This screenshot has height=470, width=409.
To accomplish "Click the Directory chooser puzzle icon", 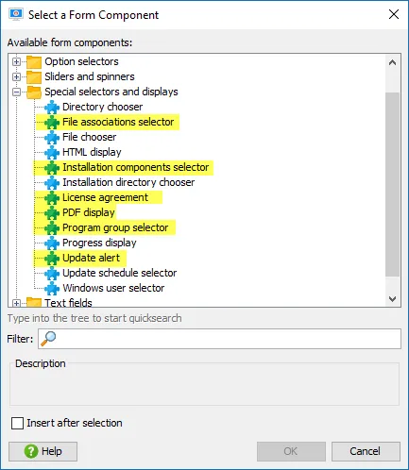I will tap(52, 107).
